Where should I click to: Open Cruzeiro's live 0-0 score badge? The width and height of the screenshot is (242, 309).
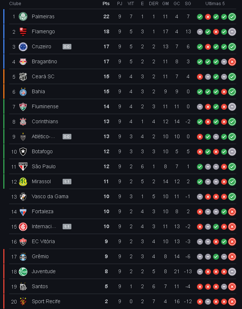point(67,47)
